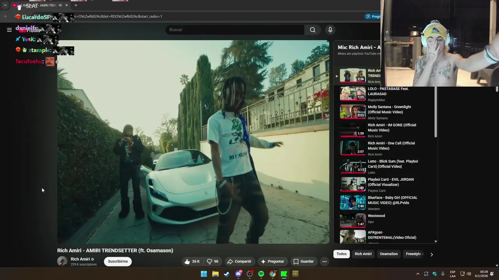Screen dimensions: 499x280
Task: Open Rich Amiri - One Call video title
Action: 391,146
